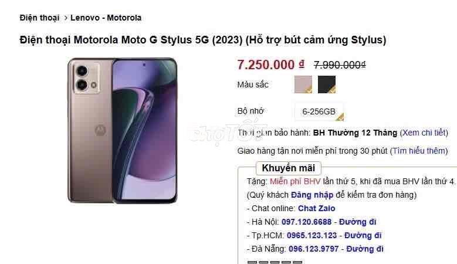Click the Motorola phone product image
The height and width of the screenshot is (264, 457).
pyautogui.click(x=123, y=131)
